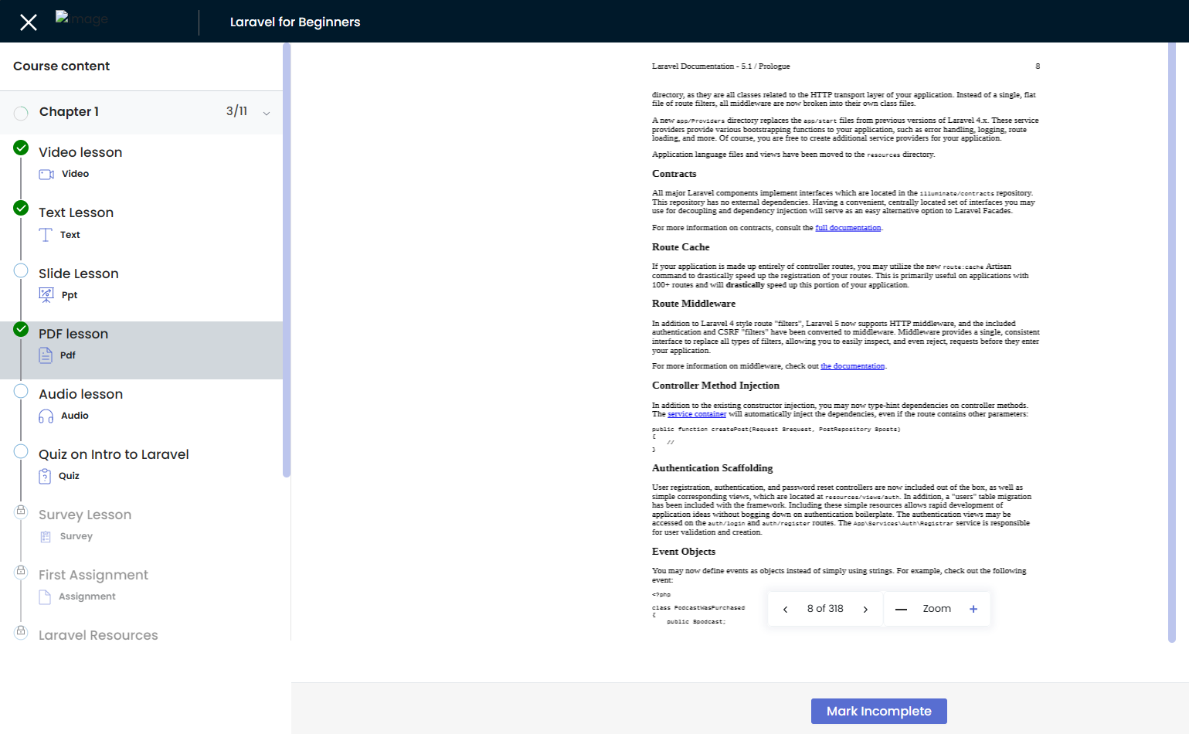The image size is (1189, 734).
Task: Toggle completion circle for Audio lesson
Action: (x=21, y=391)
